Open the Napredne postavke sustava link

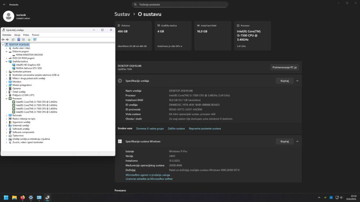[204, 129]
